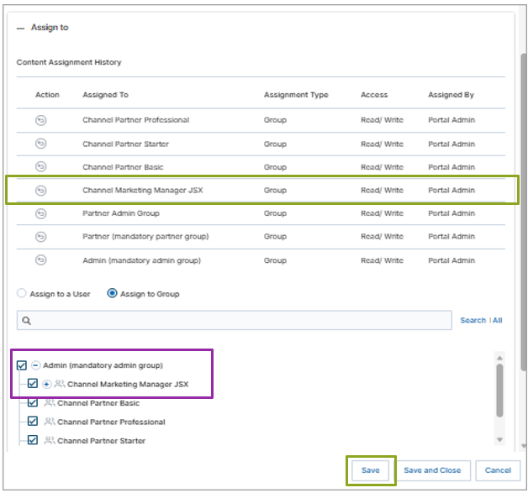Click group tree scrollbar up arrow

(499, 358)
